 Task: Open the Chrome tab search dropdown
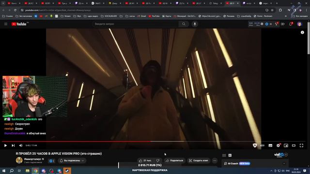tap(3, 3)
